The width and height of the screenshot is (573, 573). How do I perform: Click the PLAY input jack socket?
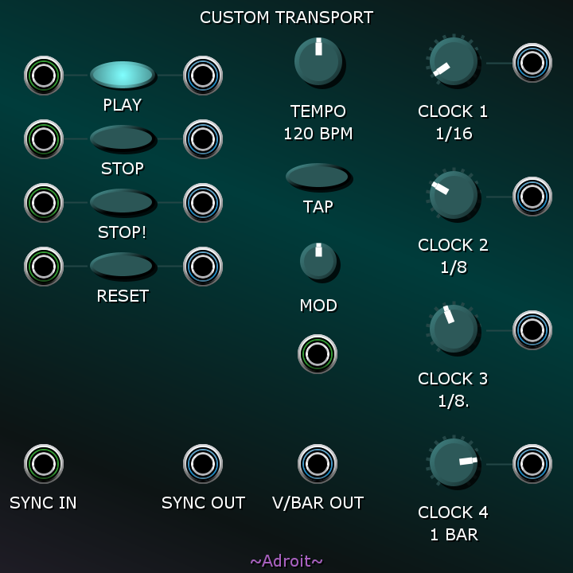coord(44,76)
